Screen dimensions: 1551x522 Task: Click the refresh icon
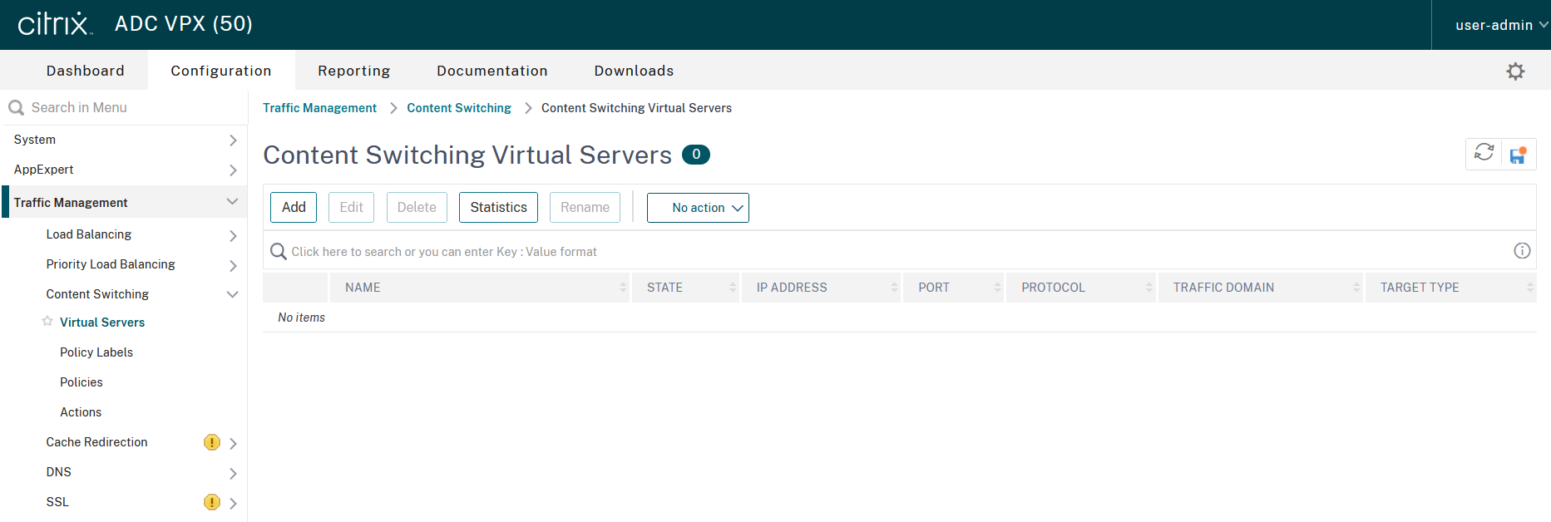pyautogui.click(x=1484, y=153)
